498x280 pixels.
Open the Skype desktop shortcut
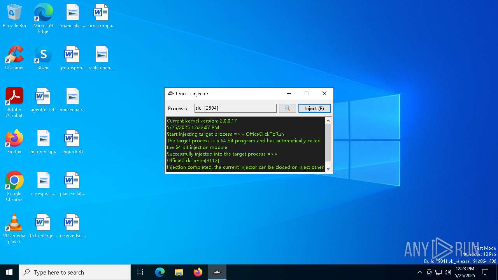point(43,58)
